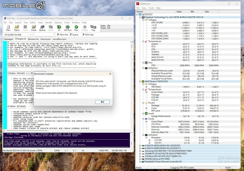Open the render Queue icon
Image resolution: width=244 pixels, height=171 pixels.
click(42, 28)
